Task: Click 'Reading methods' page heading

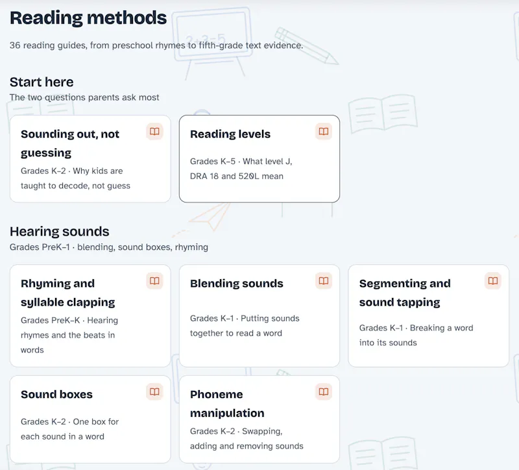Action: 88,18
